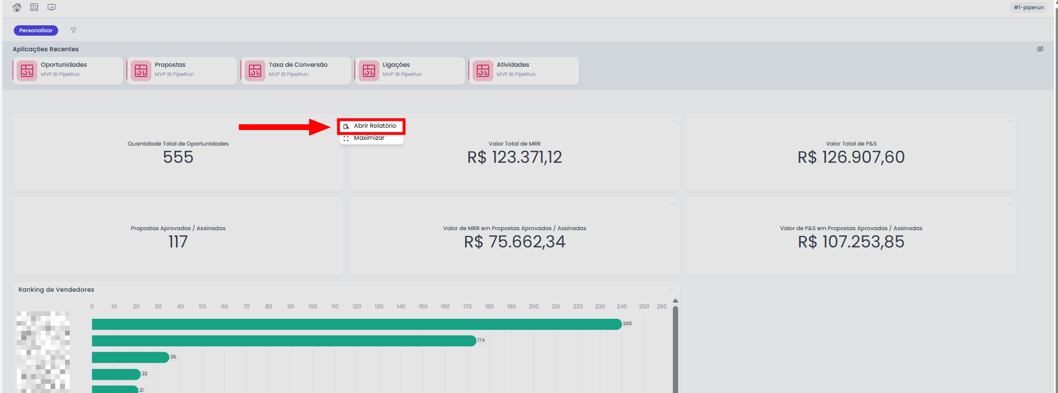This screenshot has width=1058, height=393.
Task: Expand options for Valor Total de MRR card
Action: pyautogui.click(x=672, y=120)
